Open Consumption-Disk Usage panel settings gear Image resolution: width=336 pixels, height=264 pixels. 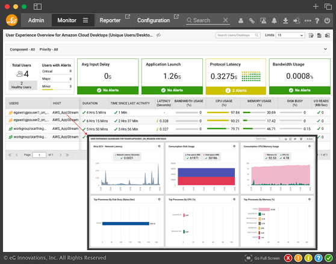coord(234,146)
